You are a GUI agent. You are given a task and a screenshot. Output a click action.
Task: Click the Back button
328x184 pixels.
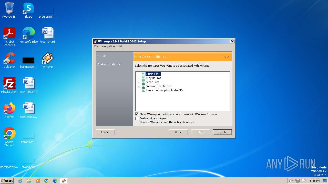pyautogui.click(x=178, y=132)
